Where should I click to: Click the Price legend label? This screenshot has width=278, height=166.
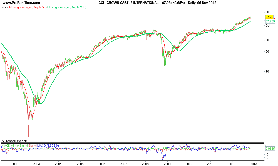(x=5, y=7)
